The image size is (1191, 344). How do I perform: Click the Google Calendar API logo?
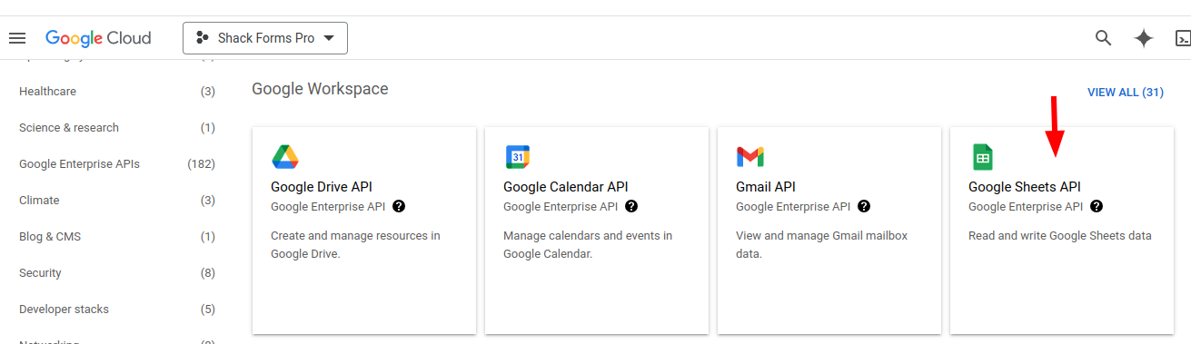(x=518, y=157)
